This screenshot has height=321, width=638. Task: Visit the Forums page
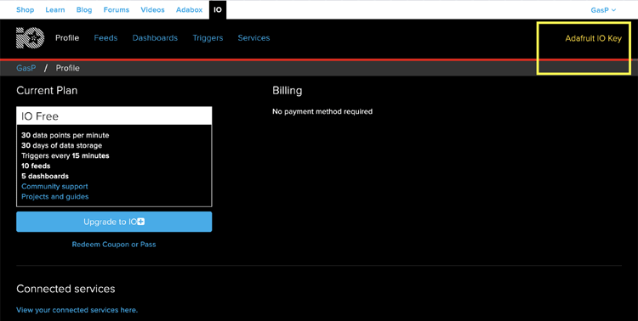pos(117,9)
